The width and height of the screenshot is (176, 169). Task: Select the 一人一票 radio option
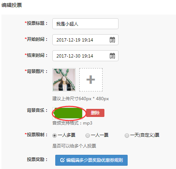point(88,135)
